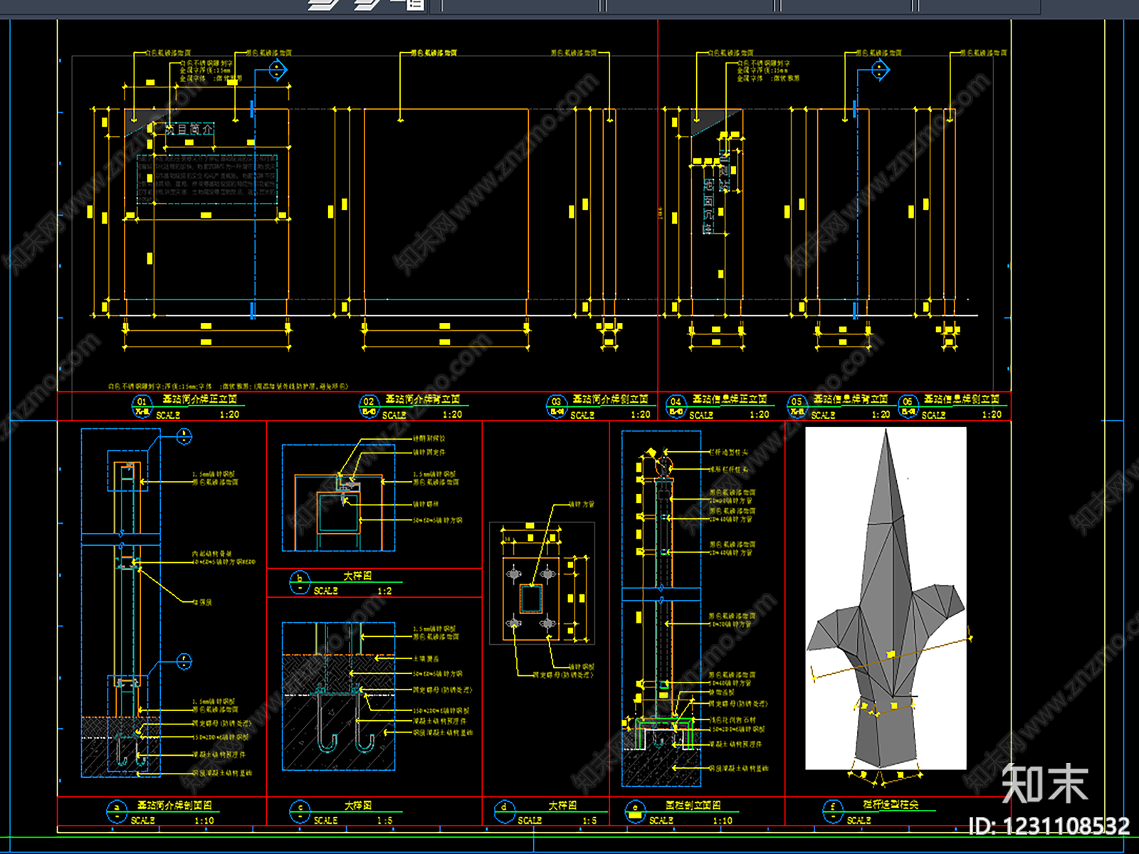Select detail marker circle 'b' above SCALE 1:2
The height and width of the screenshot is (854, 1139).
[x=300, y=583]
